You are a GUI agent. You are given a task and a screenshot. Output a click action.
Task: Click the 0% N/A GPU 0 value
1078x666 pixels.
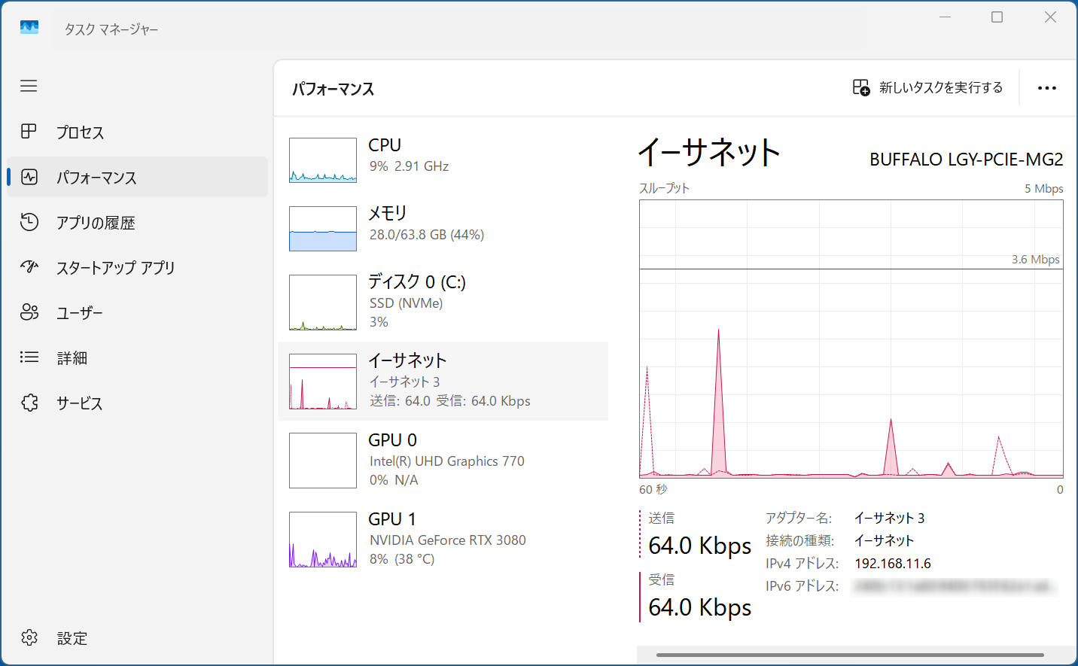coord(394,480)
